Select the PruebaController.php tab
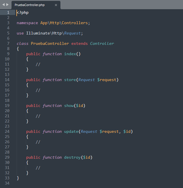183x188 pixels. (x=30, y=5)
